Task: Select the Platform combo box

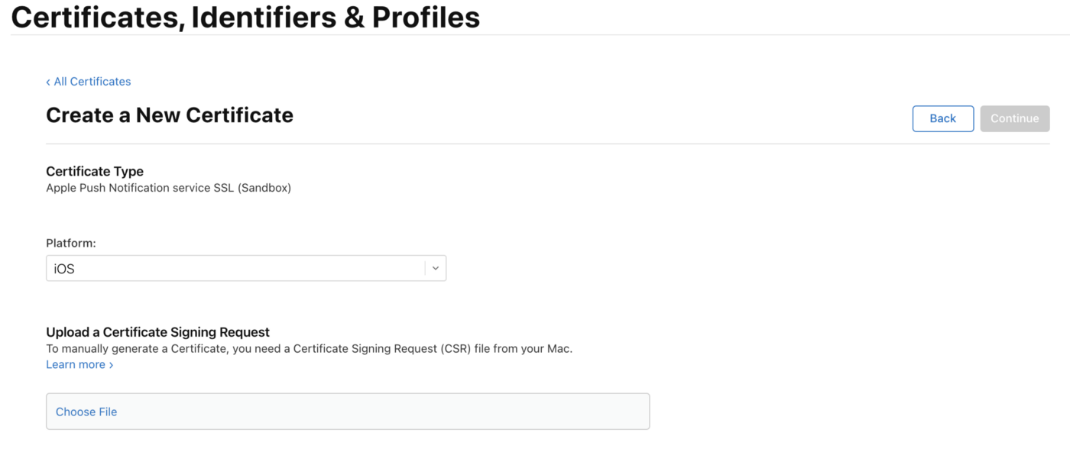Action: (245, 268)
